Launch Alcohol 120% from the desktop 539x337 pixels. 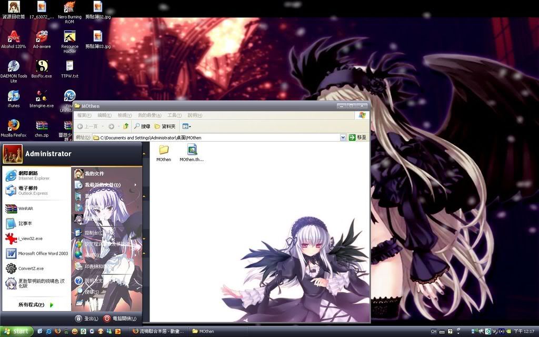pyautogui.click(x=13, y=39)
